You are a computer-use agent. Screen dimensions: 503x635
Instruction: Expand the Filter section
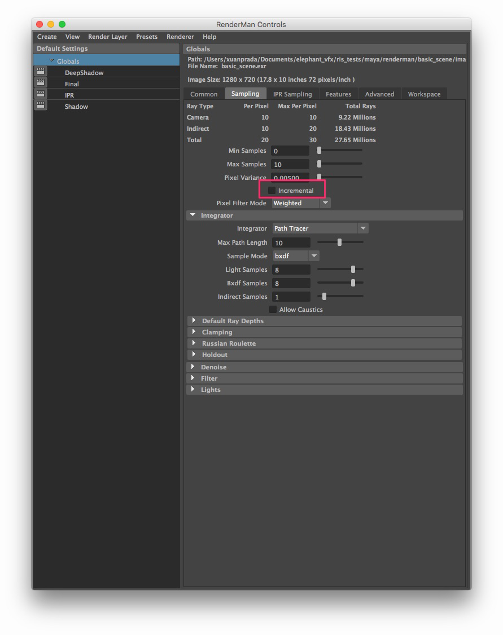pyautogui.click(x=193, y=378)
